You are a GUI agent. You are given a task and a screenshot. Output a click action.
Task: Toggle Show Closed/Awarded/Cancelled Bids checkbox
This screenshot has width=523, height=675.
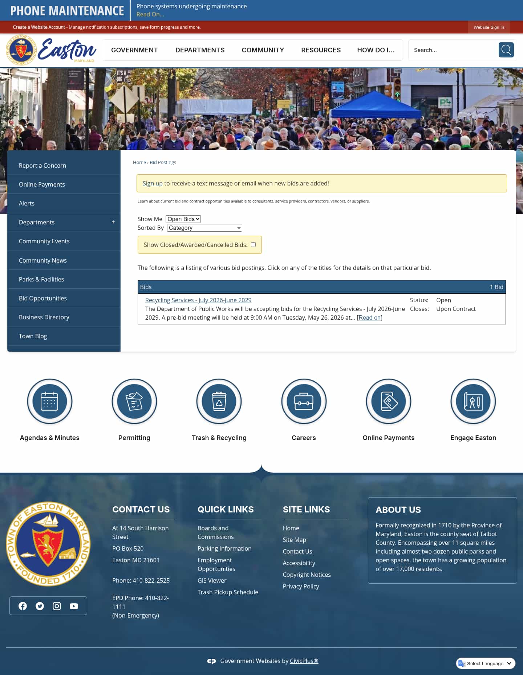pos(254,245)
